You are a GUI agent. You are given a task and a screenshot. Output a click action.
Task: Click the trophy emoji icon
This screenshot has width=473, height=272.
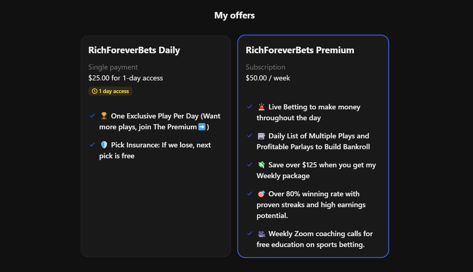tap(104, 116)
